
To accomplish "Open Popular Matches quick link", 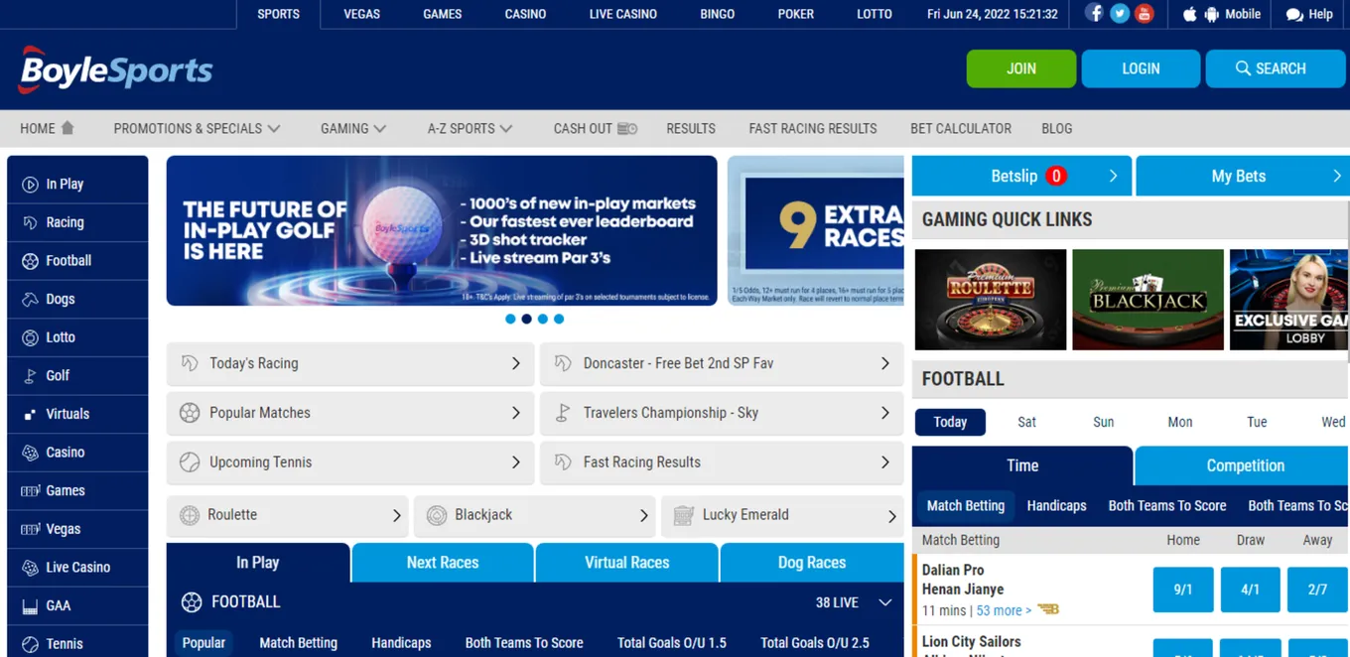I will pyautogui.click(x=350, y=413).
